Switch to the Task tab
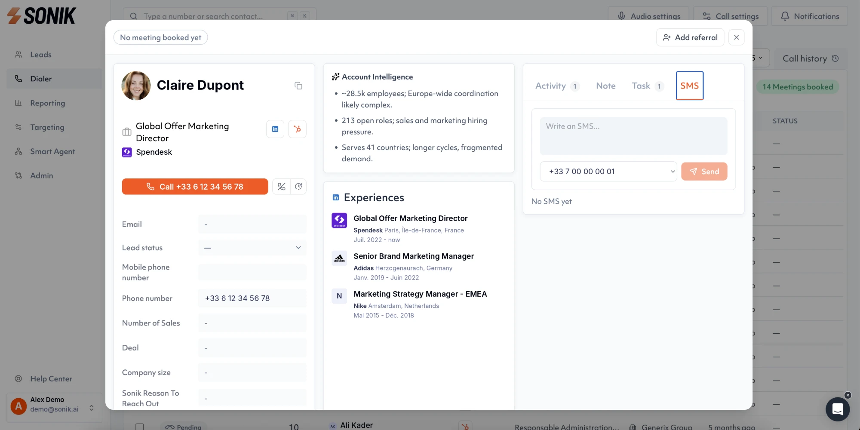This screenshot has width=860, height=430. click(x=648, y=86)
